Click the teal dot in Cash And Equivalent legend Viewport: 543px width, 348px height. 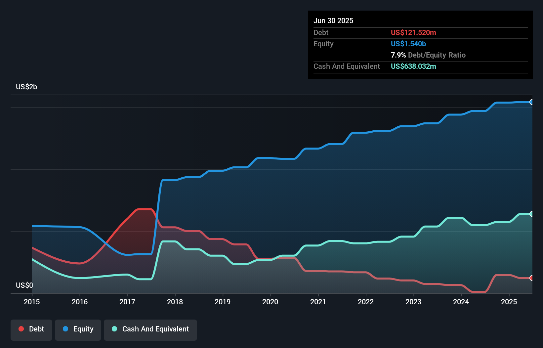coord(114,329)
